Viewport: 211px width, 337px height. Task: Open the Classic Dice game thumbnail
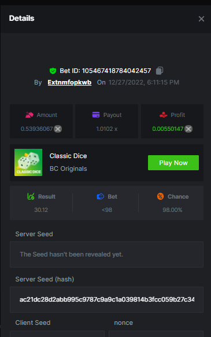pos(28,163)
